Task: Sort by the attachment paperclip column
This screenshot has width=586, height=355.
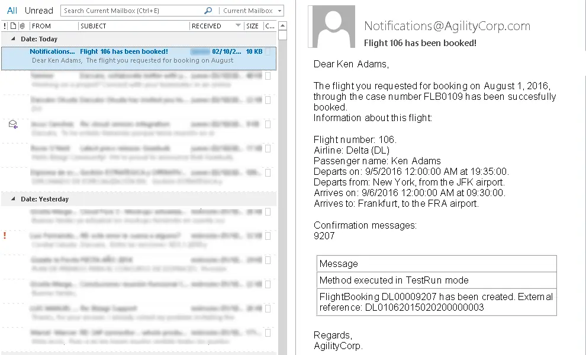Action: [x=22, y=26]
